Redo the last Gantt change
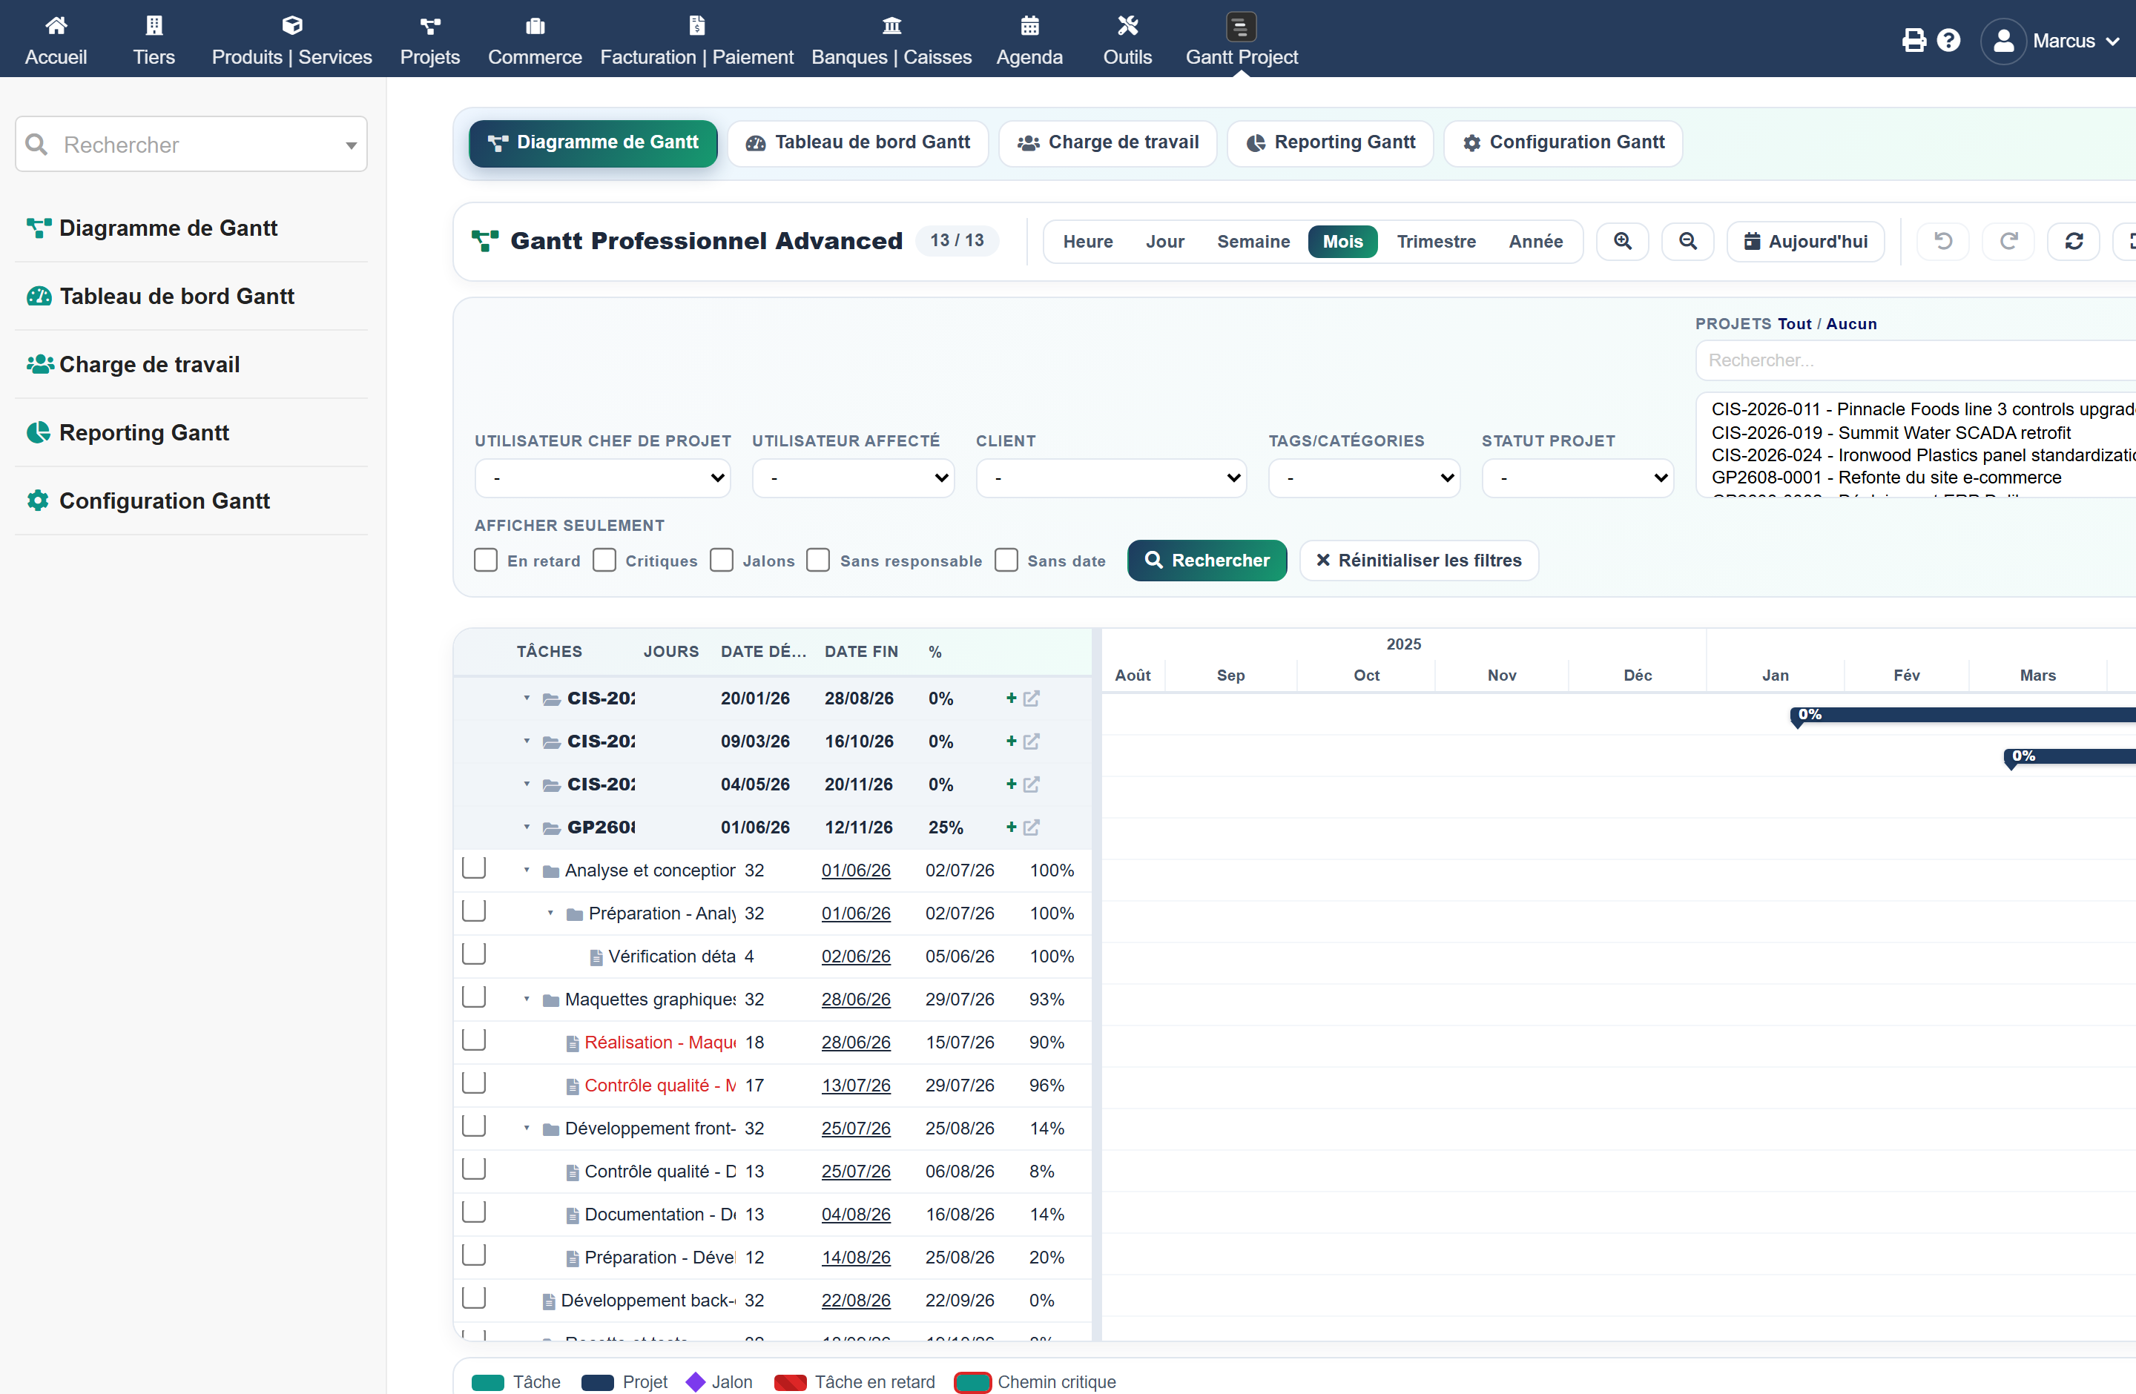The height and width of the screenshot is (1394, 2136). coord(2008,241)
